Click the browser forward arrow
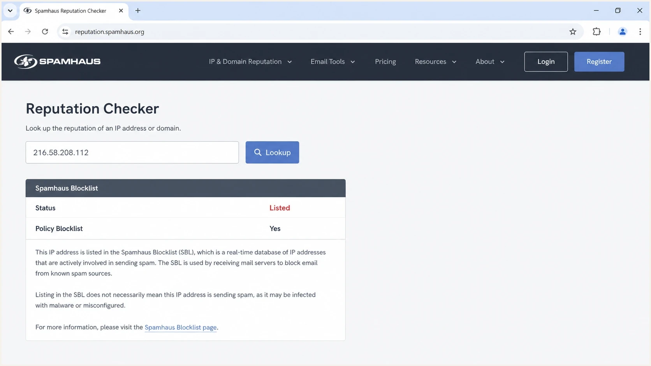The image size is (651, 366). point(28,32)
